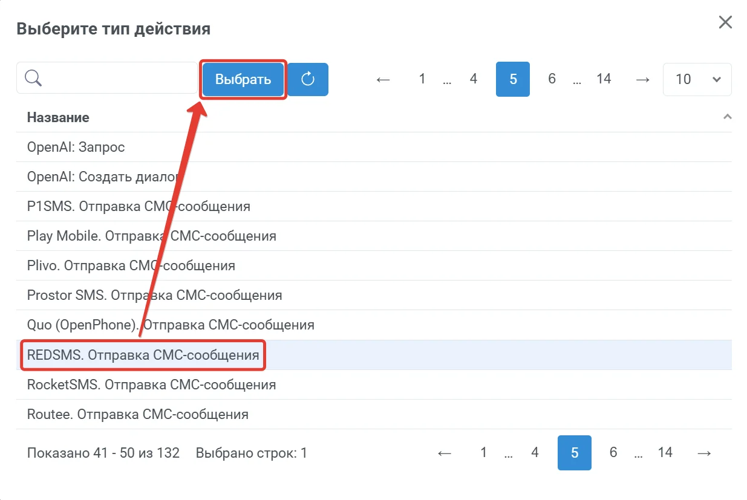Toggle sort chevron in Название header
This screenshot has width=747, height=500.
pyautogui.click(x=727, y=117)
